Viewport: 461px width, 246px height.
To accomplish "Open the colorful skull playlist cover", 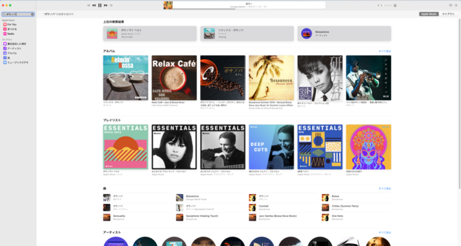I will pos(369,147).
